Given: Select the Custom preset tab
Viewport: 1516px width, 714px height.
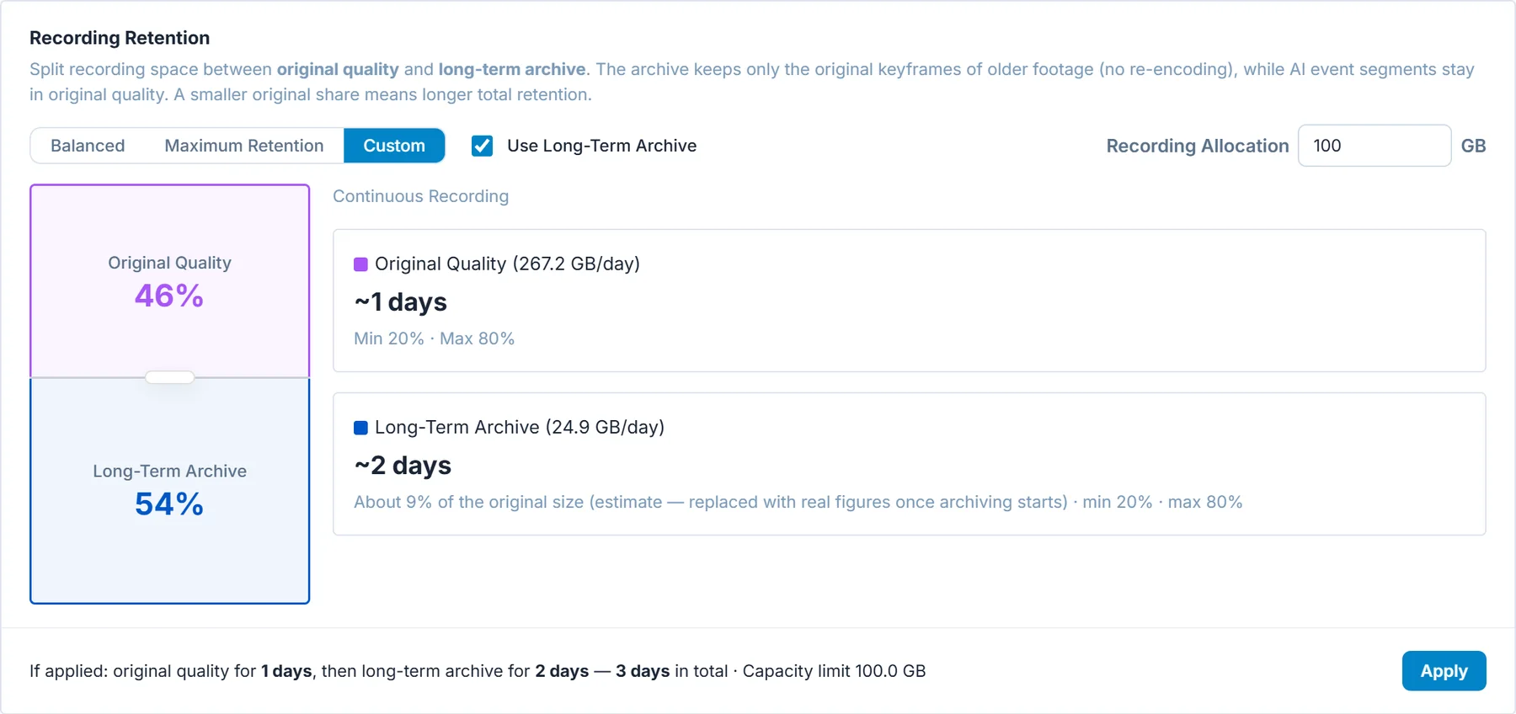Looking at the screenshot, I should pos(394,146).
